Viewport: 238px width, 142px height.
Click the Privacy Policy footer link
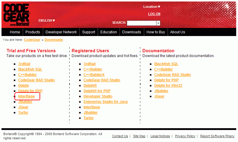(185, 136)
